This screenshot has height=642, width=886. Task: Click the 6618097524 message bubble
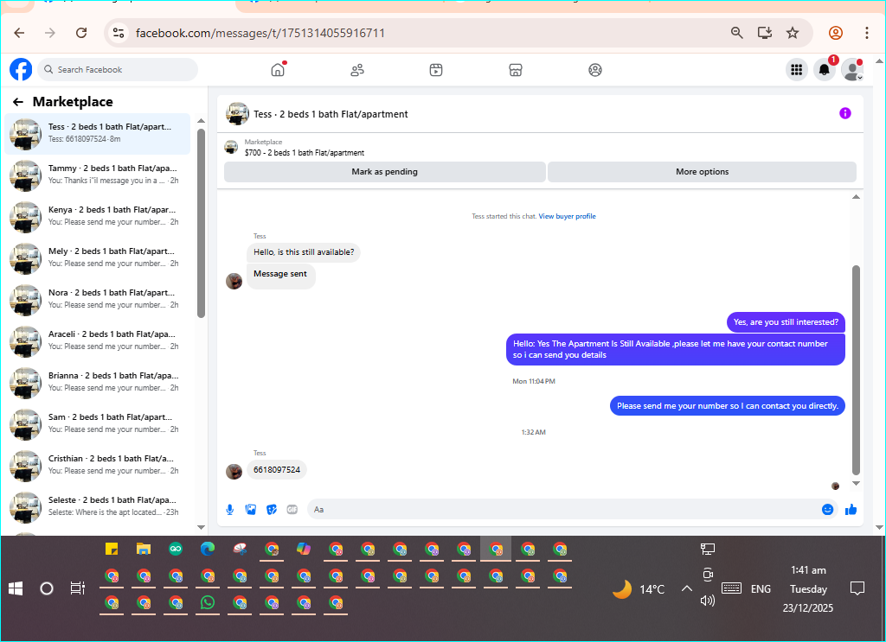click(276, 470)
